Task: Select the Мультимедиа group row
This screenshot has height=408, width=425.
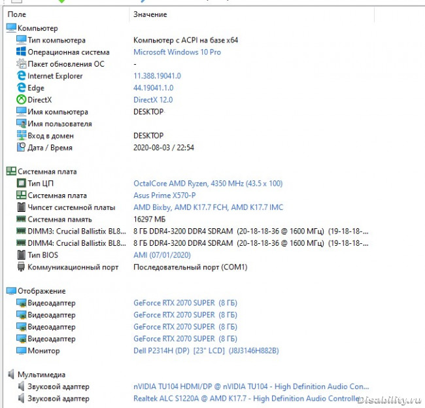Action: pyautogui.click(x=41, y=375)
